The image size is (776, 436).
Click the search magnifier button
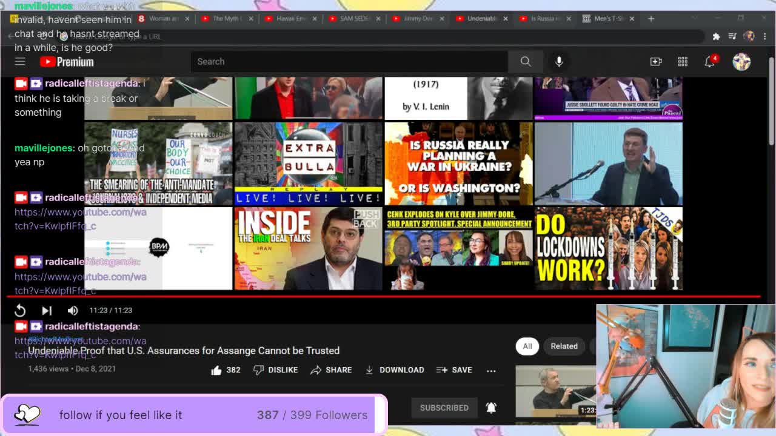tap(526, 61)
